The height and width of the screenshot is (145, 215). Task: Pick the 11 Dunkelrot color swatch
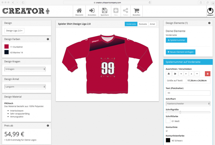[6, 47]
